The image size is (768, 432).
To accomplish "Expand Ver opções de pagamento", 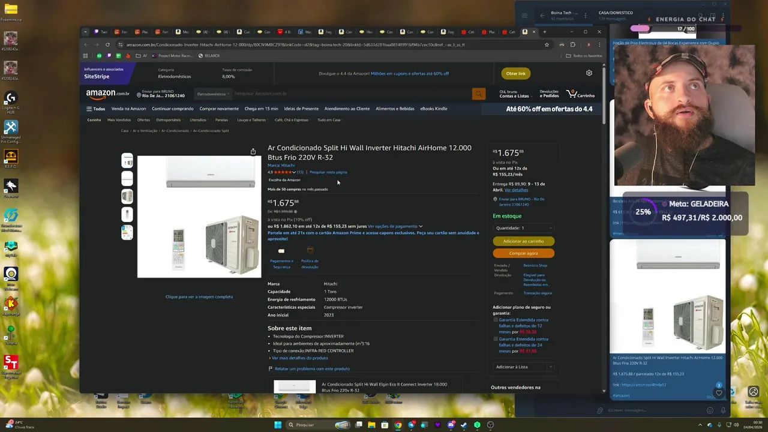I will coord(395,226).
